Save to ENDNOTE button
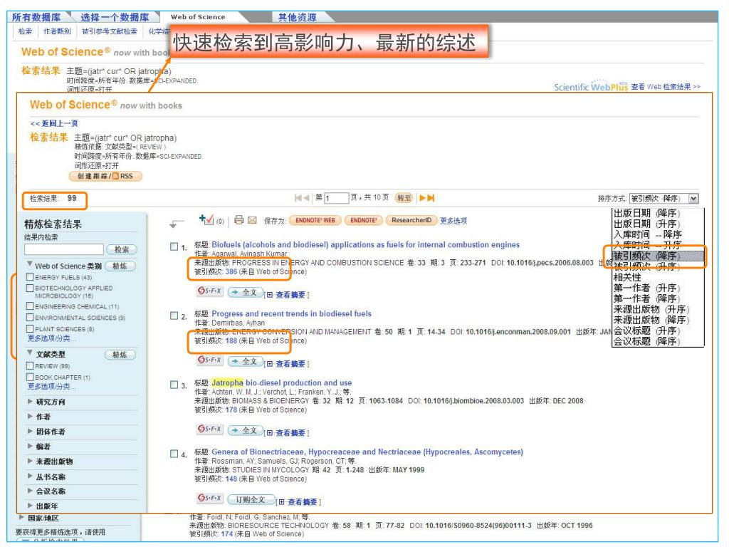Screen dimensions: 729x547 364,221
